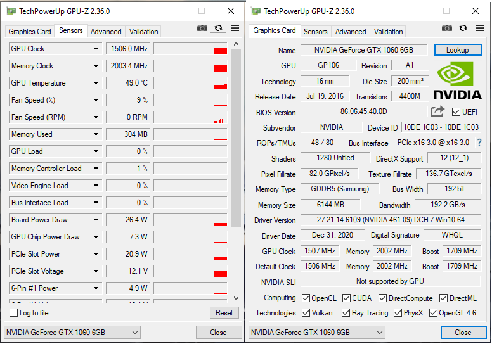
Task: Open the 6-Pin #1 Power sensor dropdown
Action: click(96, 288)
